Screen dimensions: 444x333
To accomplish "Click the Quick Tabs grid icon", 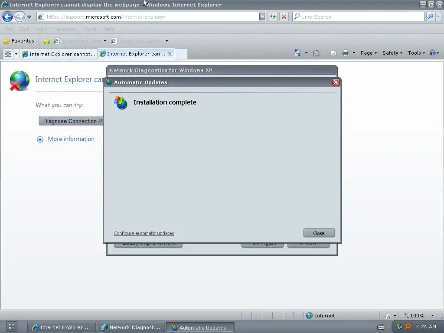I will [8, 54].
